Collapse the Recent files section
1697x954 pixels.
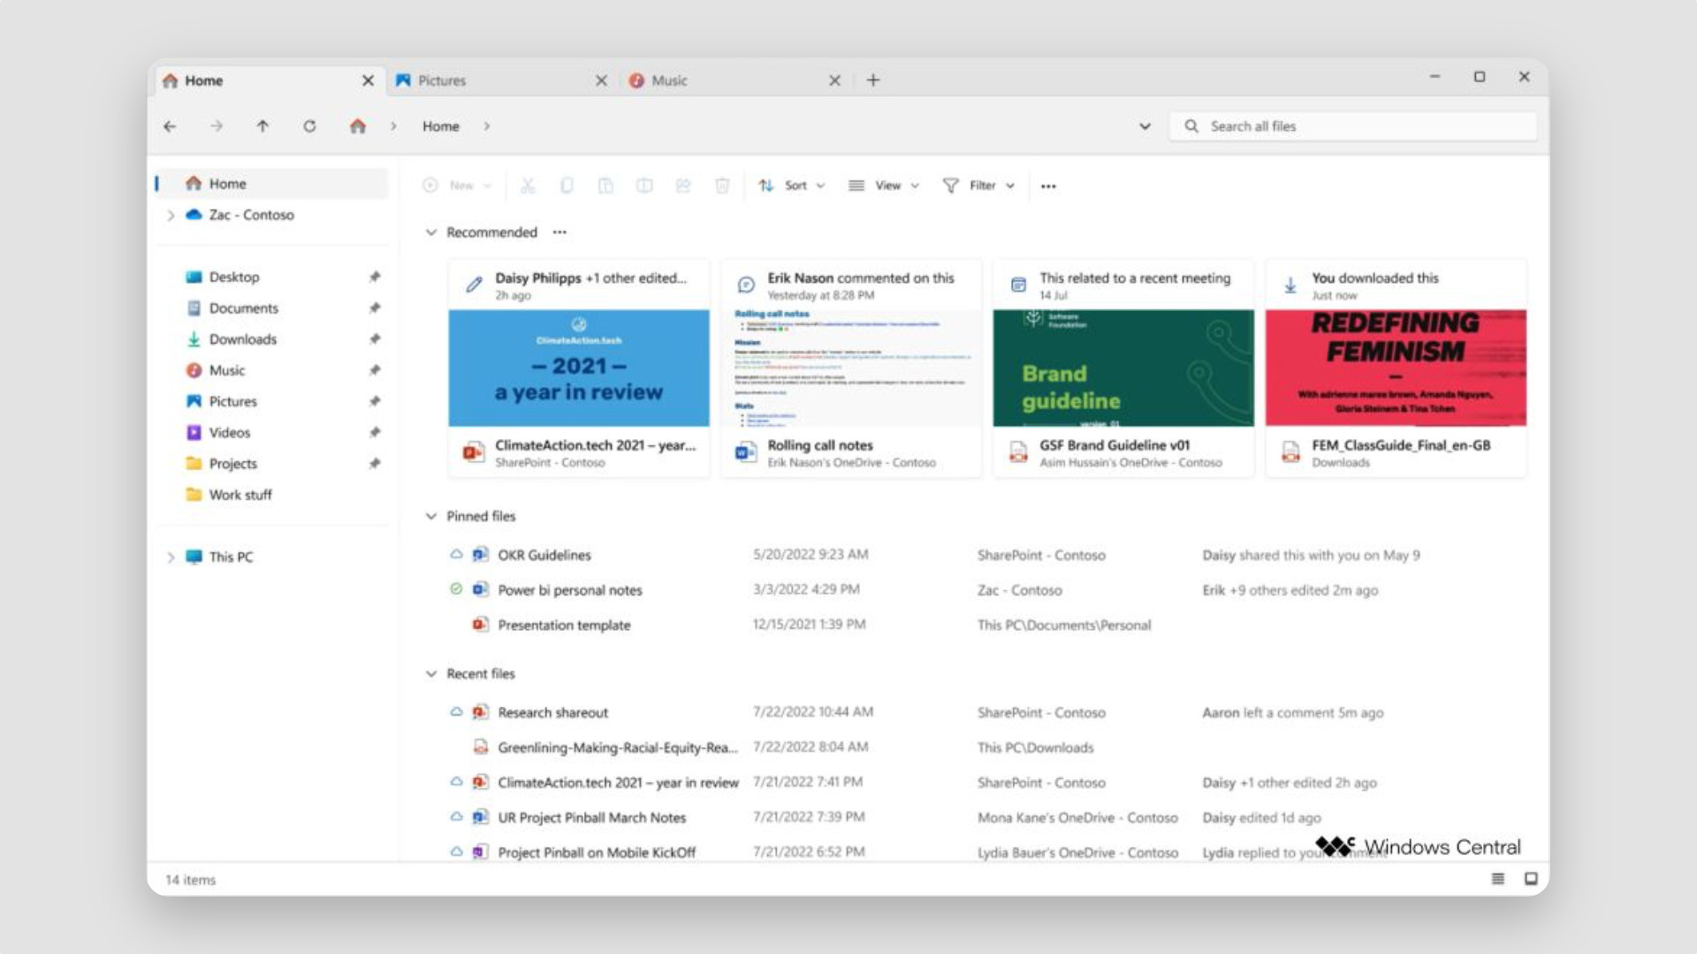431,674
